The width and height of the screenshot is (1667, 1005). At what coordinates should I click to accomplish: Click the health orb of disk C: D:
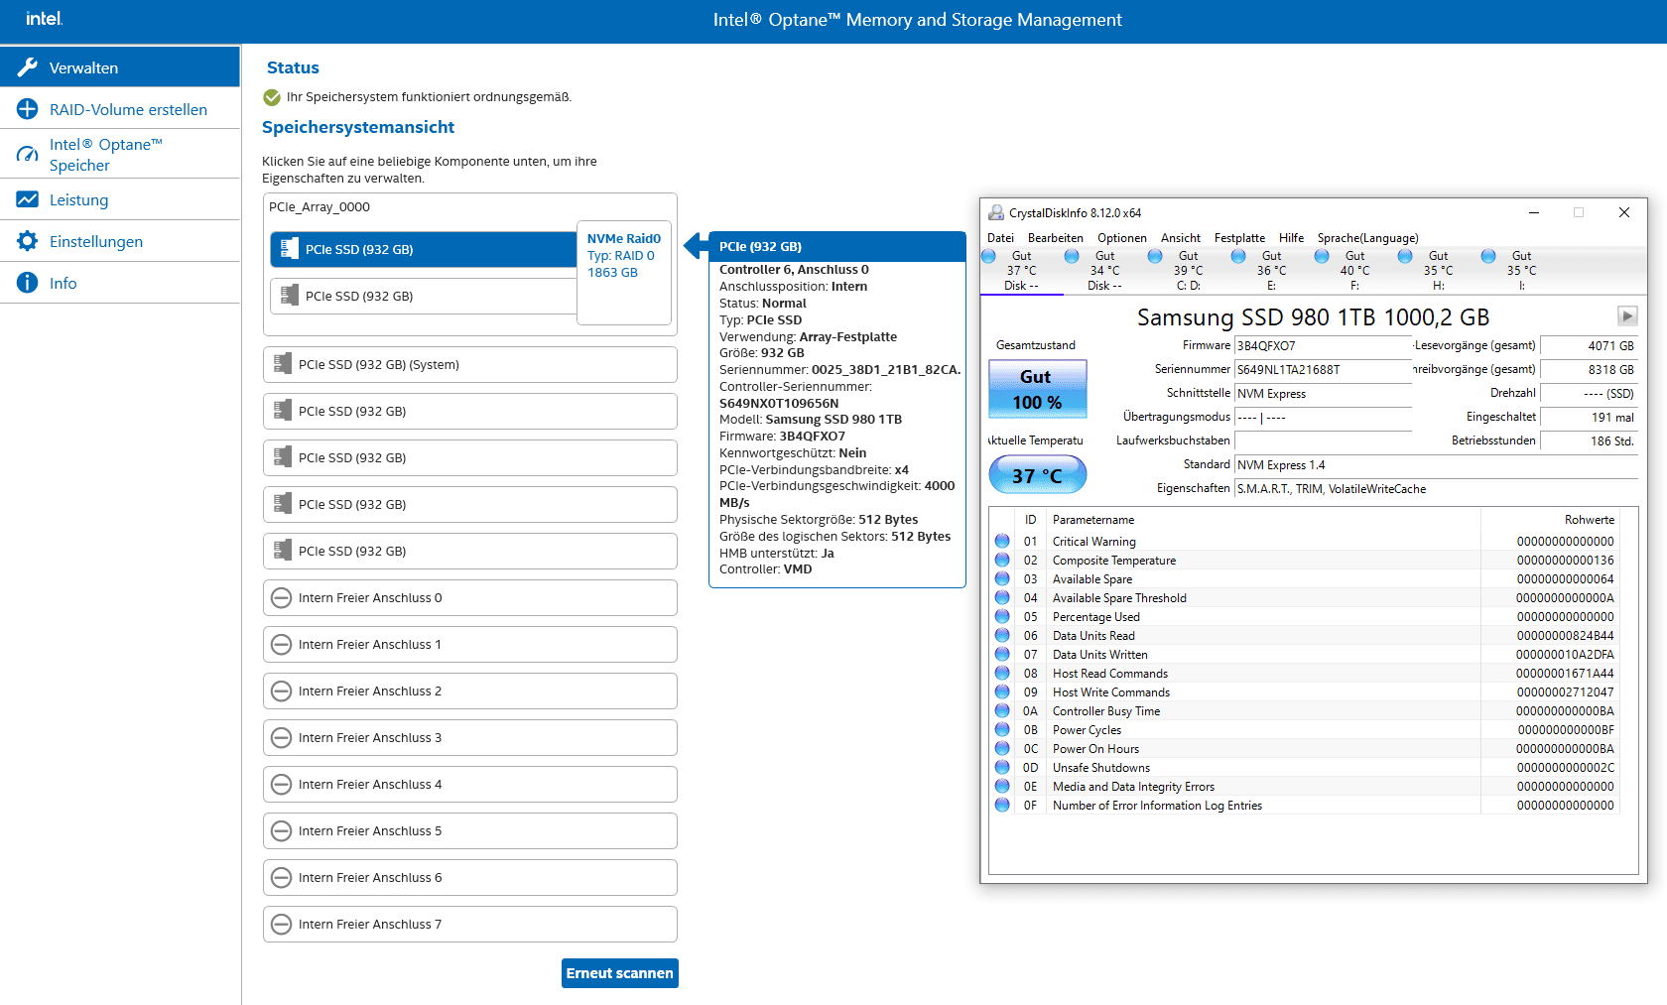click(x=1155, y=256)
